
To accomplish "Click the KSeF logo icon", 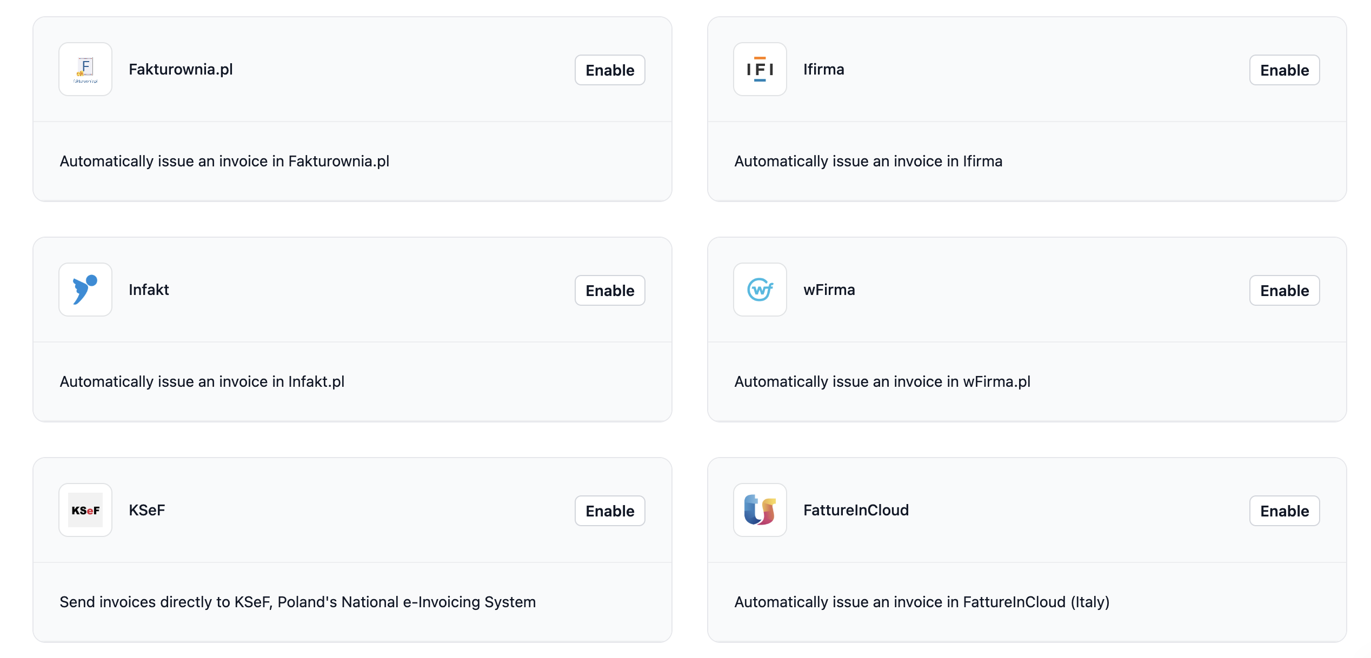I will [85, 510].
